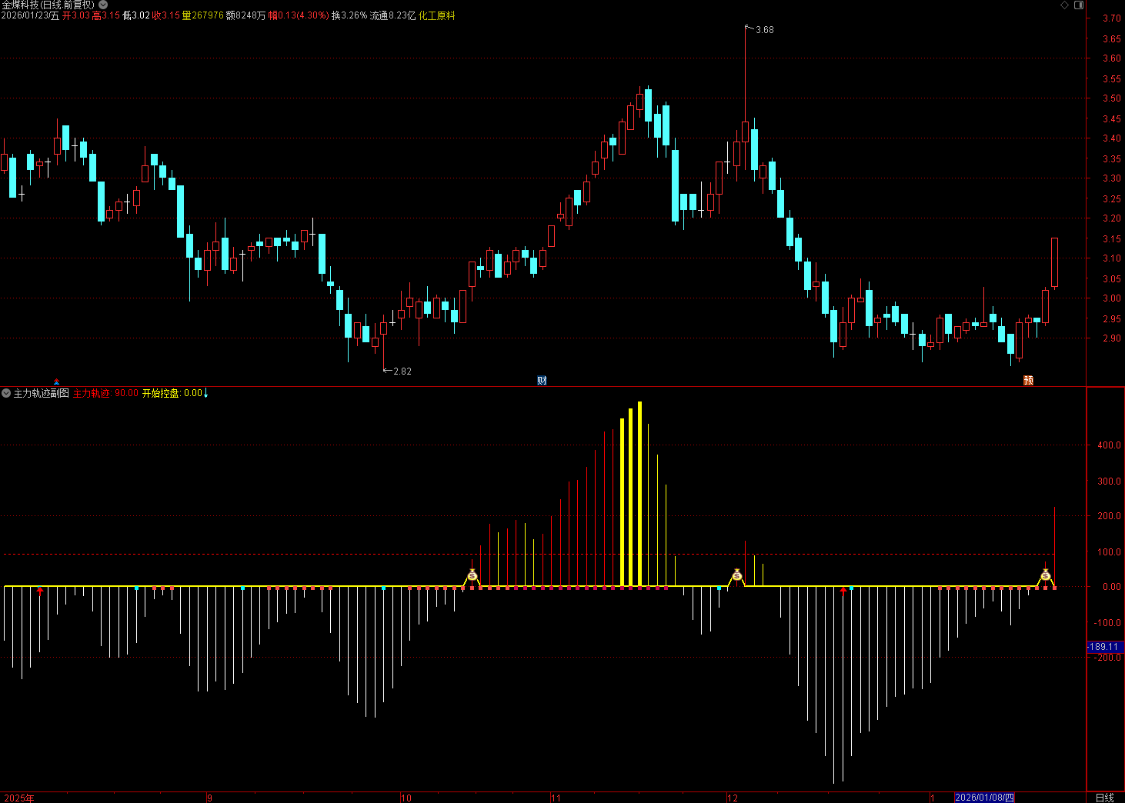Click the 化工原料 sector link
This screenshot has width=1125, height=803.
pyautogui.click(x=436, y=15)
